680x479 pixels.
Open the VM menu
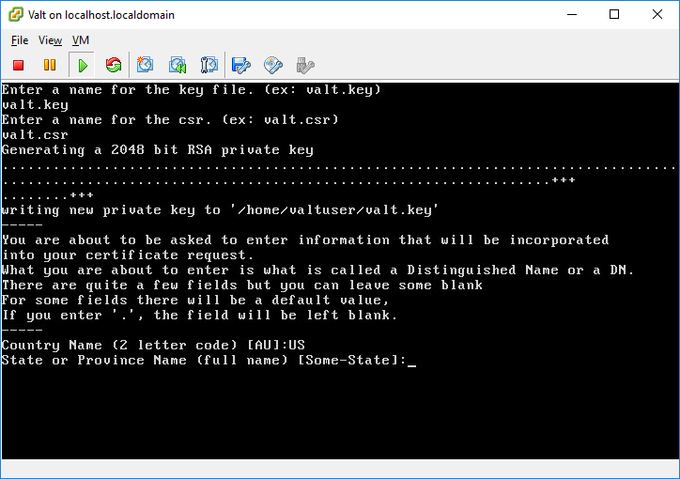coord(81,40)
